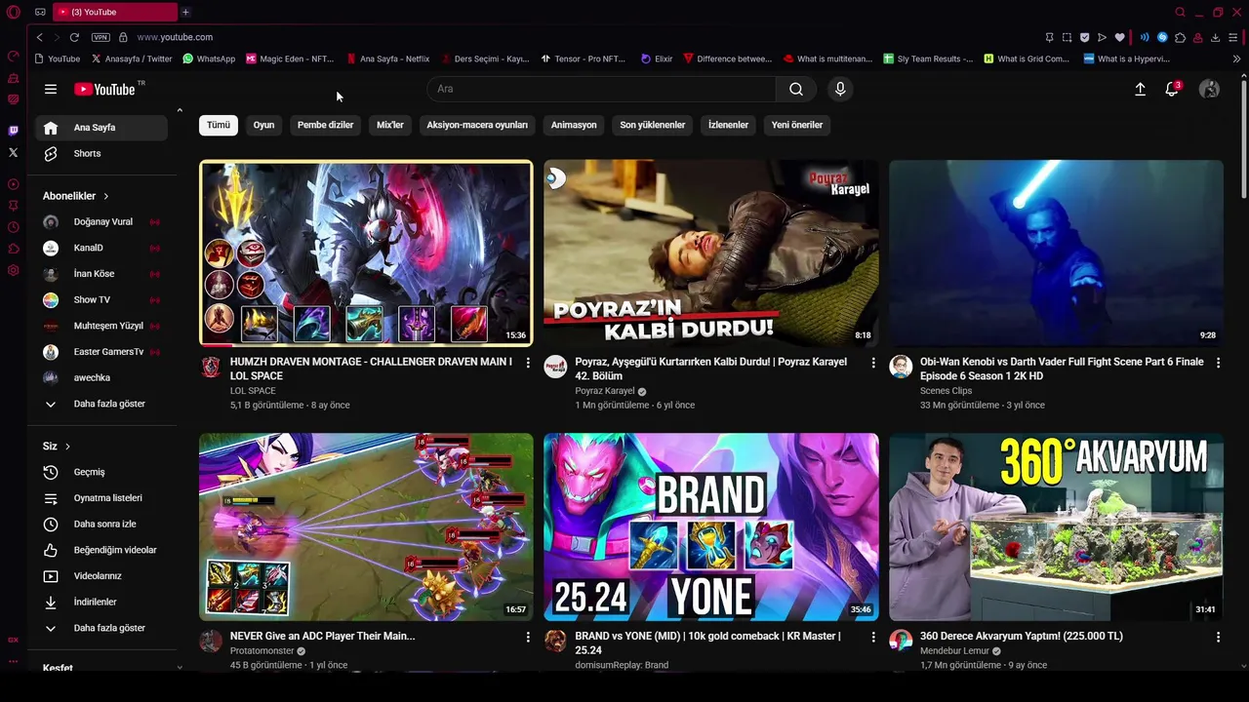Open Daha sonra izle list
Screen dimensions: 1249x702
pos(101,525)
